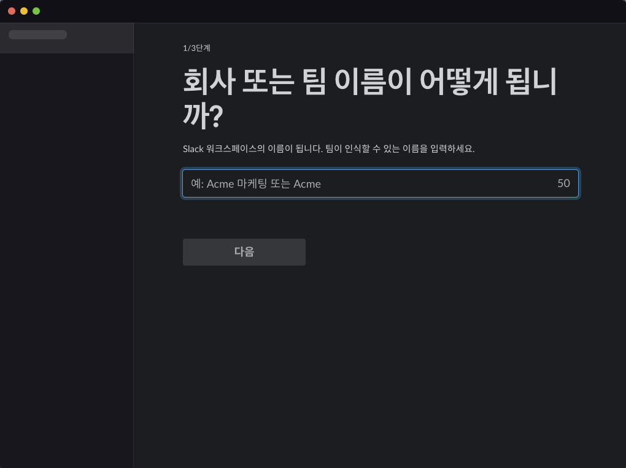Click the description text starting with Slack 워크스페이스의
The image size is (626, 468).
(328, 149)
